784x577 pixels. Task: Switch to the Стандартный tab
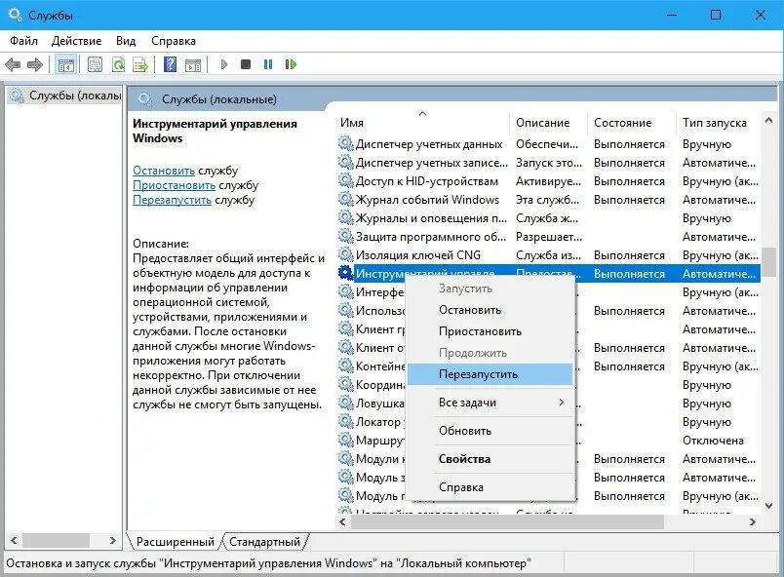tap(265, 542)
